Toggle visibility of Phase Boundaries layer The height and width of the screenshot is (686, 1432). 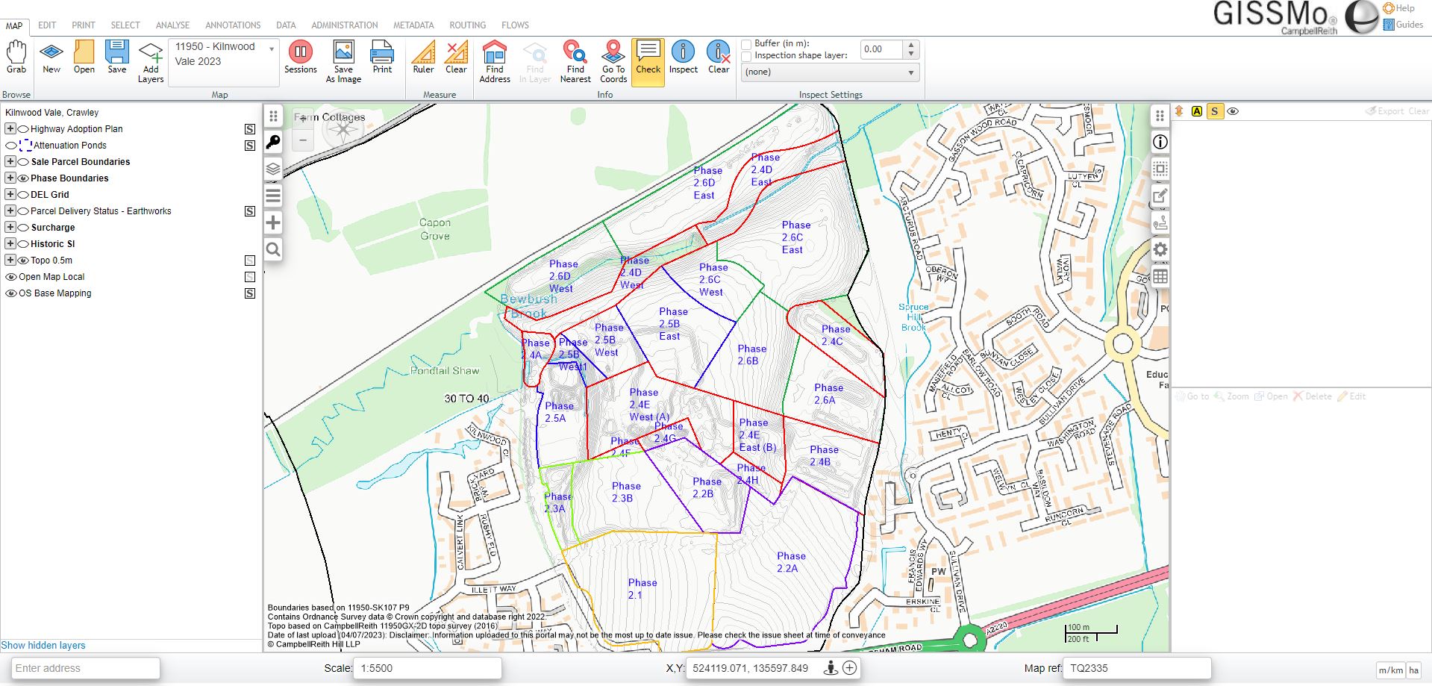(x=23, y=178)
